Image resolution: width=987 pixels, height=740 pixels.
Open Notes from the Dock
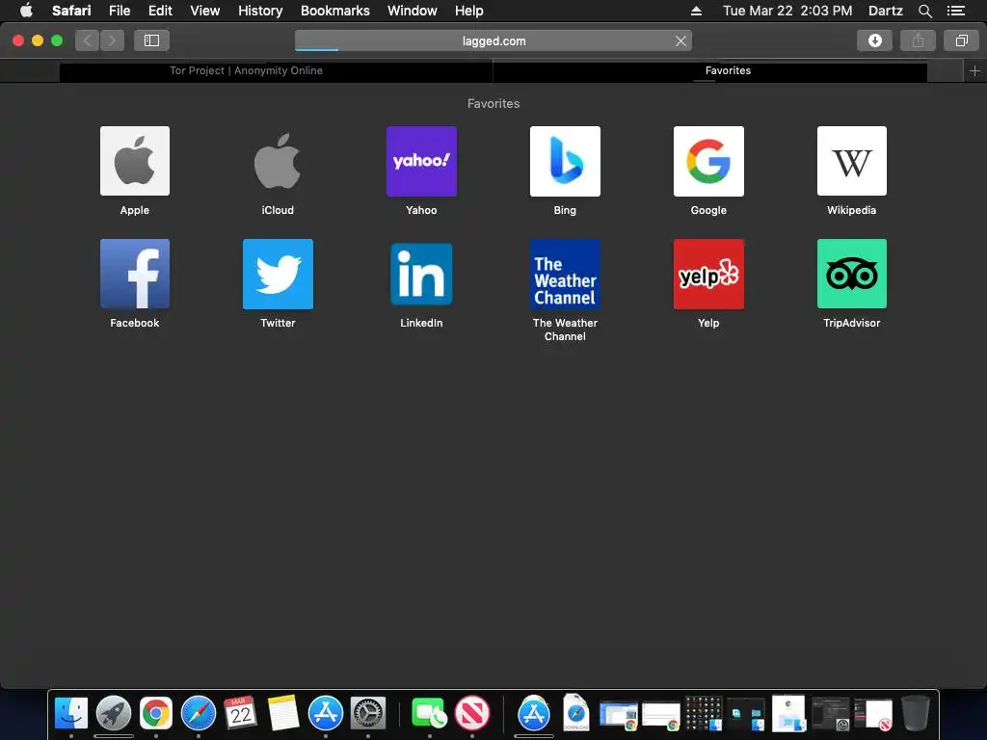click(x=282, y=714)
